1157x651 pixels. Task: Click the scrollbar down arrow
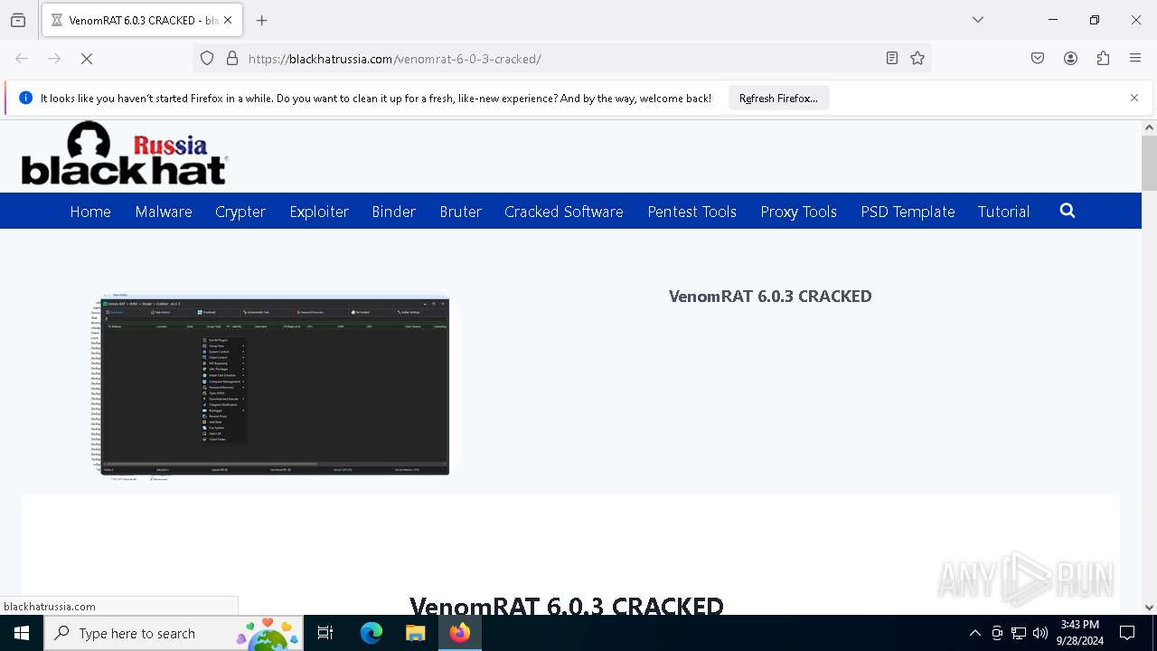[1149, 608]
